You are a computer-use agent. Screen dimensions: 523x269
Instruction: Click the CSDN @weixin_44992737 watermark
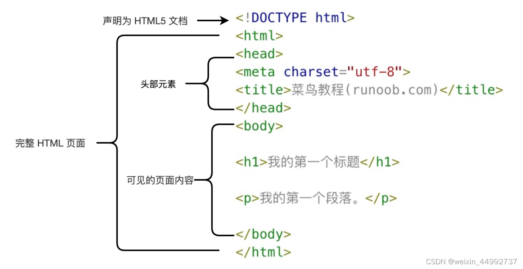tap(472, 260)
